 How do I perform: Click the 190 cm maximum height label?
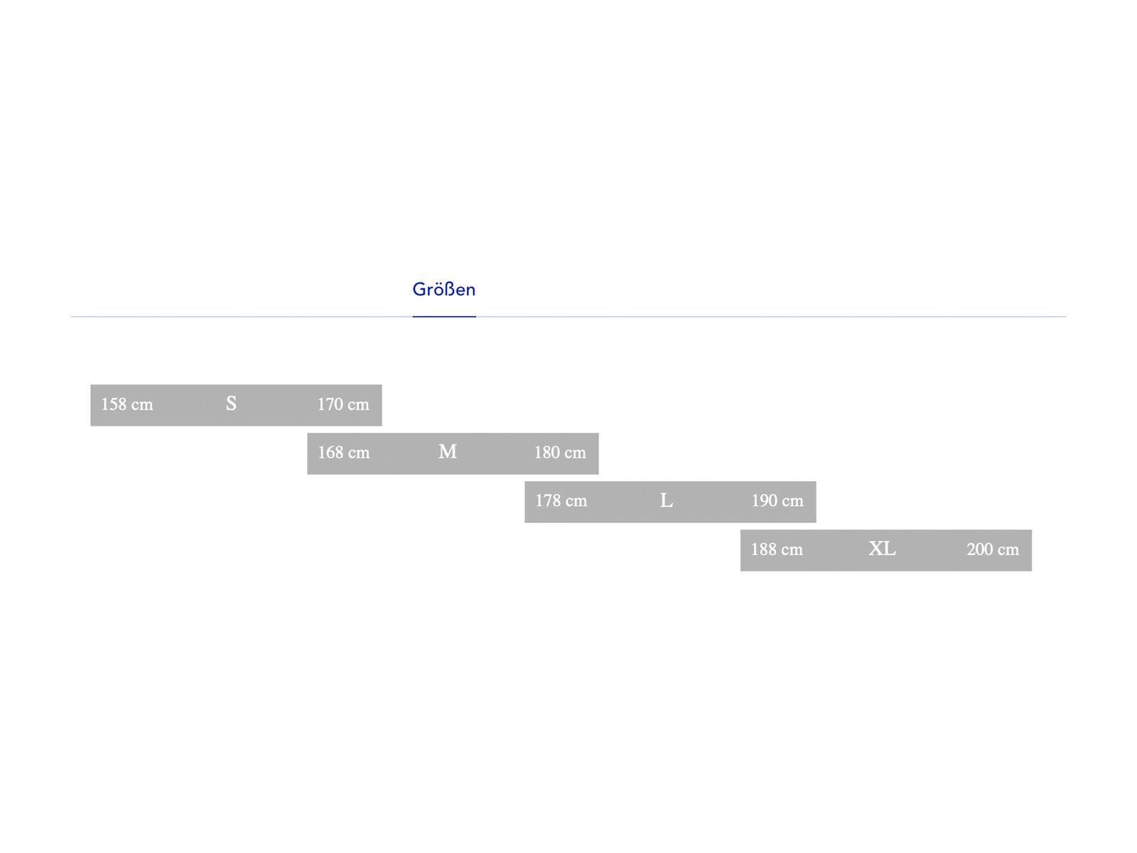tap(777, 501)
